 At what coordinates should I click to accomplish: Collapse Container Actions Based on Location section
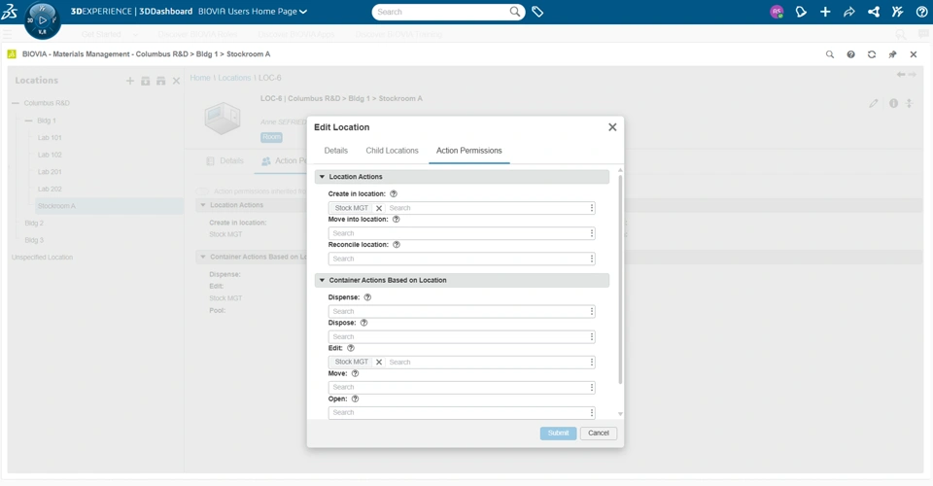[x=322, y=280]
